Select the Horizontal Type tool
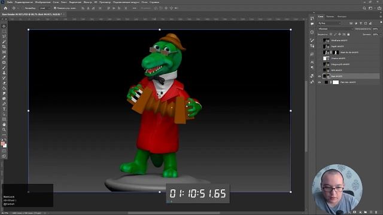The image size is (383, 215). [x=4, y=109]
